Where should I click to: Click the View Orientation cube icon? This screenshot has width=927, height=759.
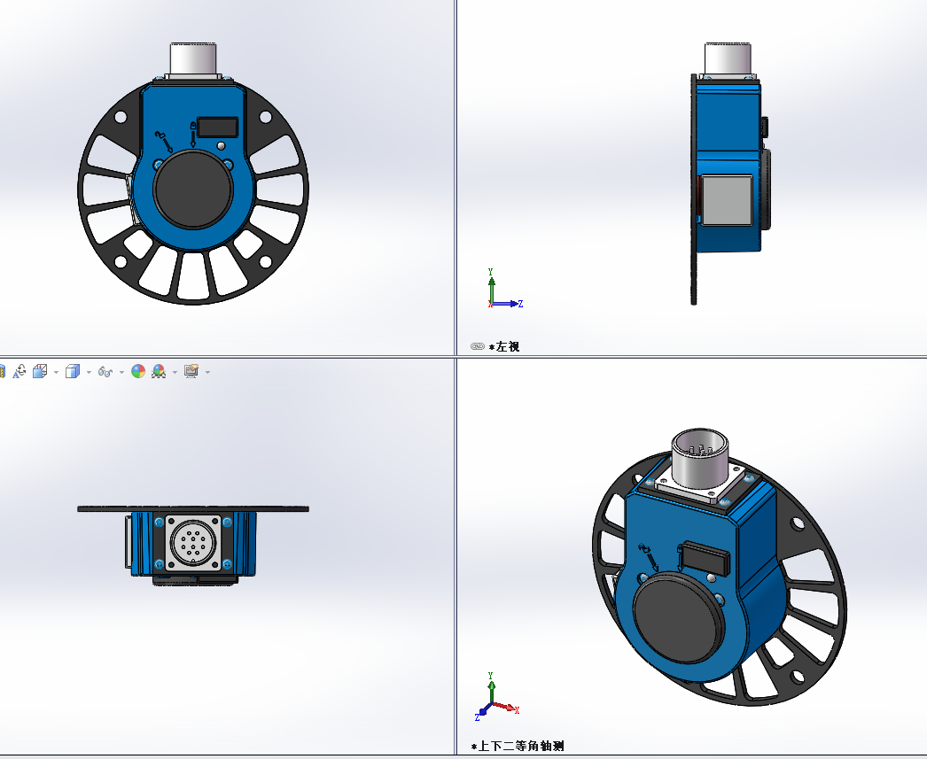(x=40, y=371)
